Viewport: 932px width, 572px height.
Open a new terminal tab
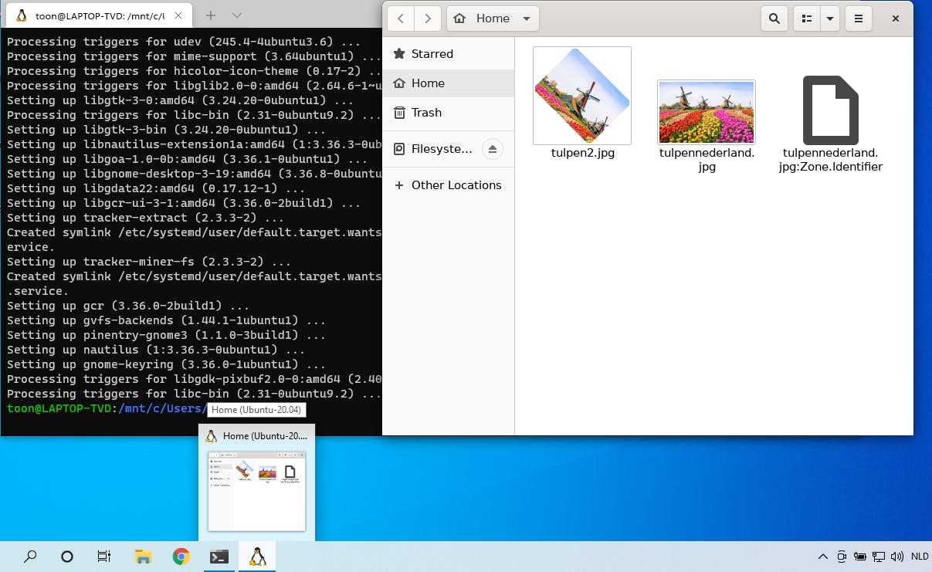[x=211, y=15]
